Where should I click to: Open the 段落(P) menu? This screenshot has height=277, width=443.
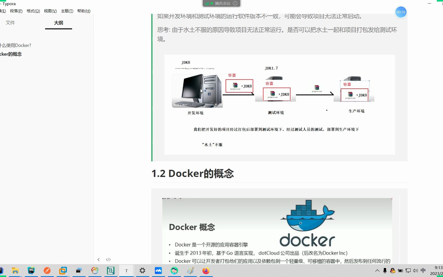point(16,11)
